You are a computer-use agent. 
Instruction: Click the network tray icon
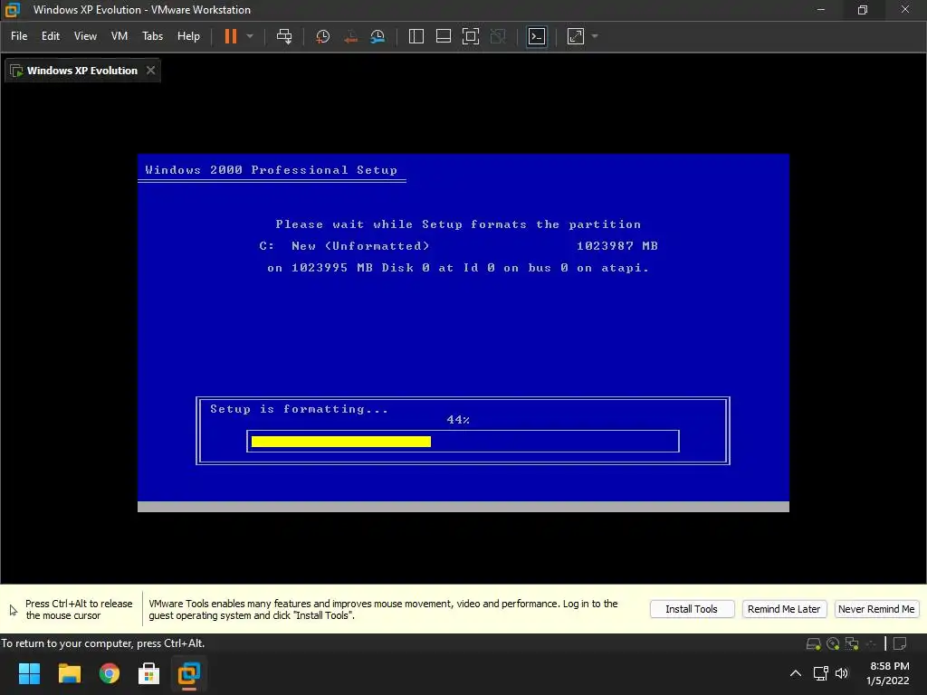(820, 673)
